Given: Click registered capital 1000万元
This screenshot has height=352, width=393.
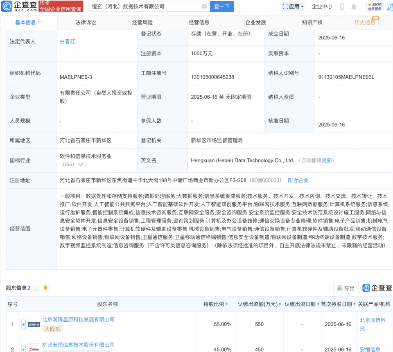Looking at the screenshot, I should (x=202, y=54).
